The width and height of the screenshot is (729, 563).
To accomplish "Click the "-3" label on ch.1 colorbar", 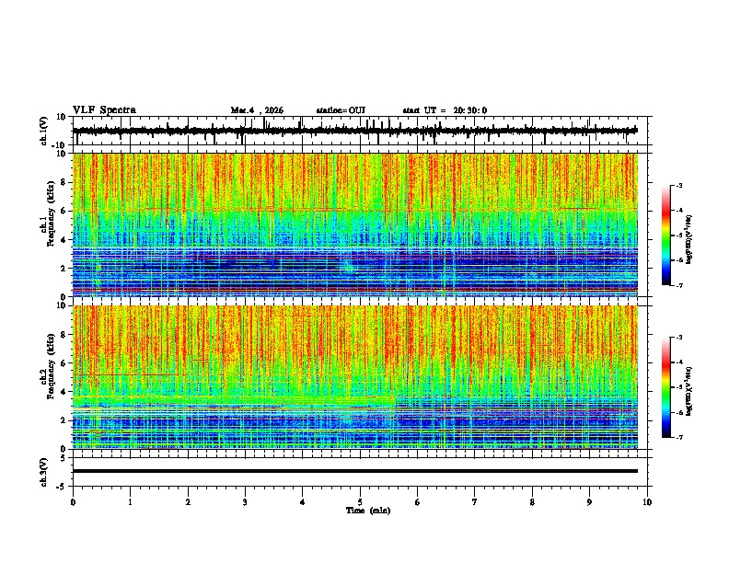I will click(x=678, y=185).
